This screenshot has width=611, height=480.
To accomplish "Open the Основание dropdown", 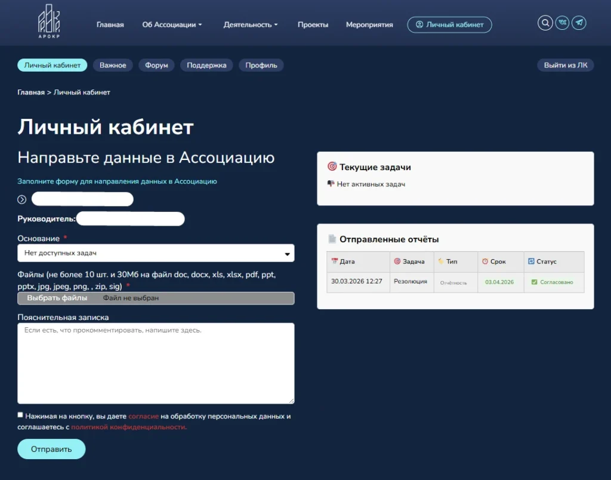I will click(x=156, y=253).
